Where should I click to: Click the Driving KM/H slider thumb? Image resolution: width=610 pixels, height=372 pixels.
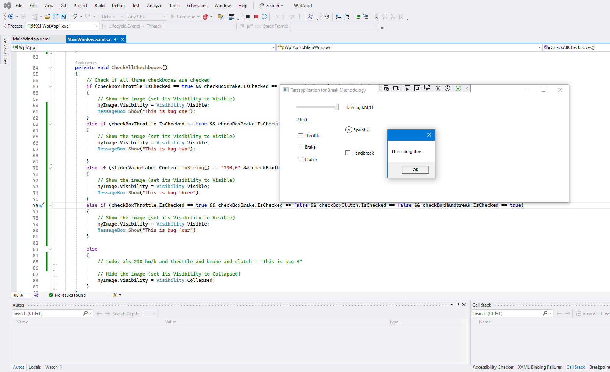(x=336, y=107)
